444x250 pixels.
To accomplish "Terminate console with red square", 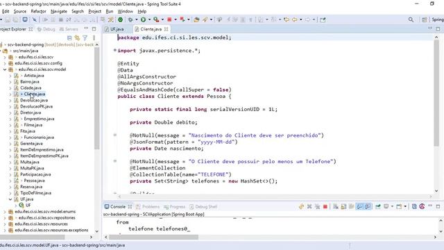I will point(325,207).
